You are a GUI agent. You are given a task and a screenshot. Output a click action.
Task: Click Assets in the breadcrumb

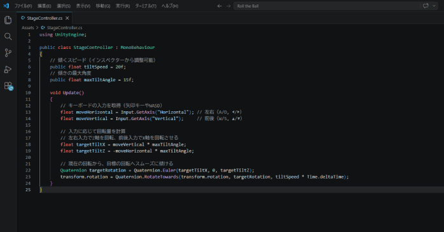click(28, 28)
